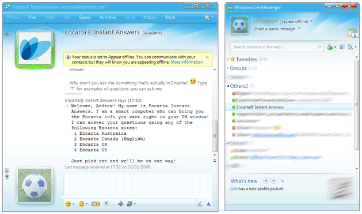The image size is (362, 214).
Task: Click the add a contact icon
Action: [330, 47]
